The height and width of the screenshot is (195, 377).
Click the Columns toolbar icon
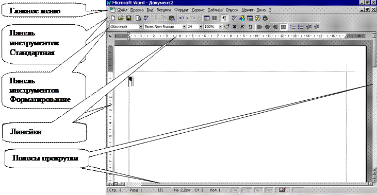(x=214, y=18)
